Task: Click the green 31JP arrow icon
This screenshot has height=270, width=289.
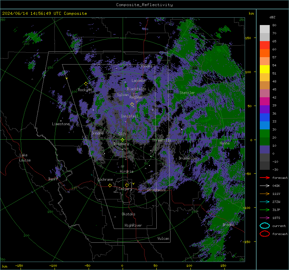Action: coord(265,210)
